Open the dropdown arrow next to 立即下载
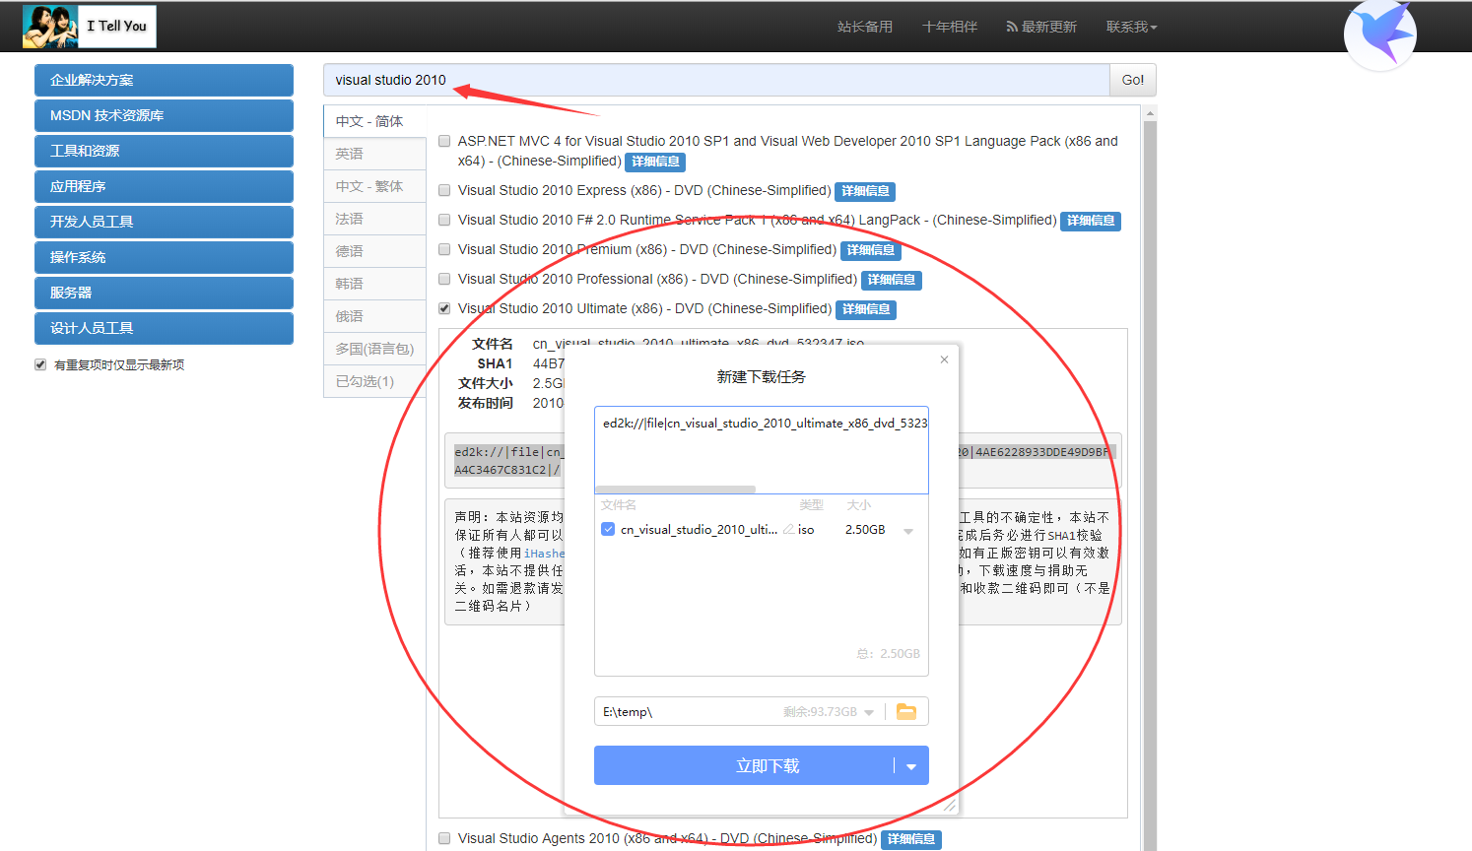Viewport: 1472px width, 851px height. click(911, 766)
